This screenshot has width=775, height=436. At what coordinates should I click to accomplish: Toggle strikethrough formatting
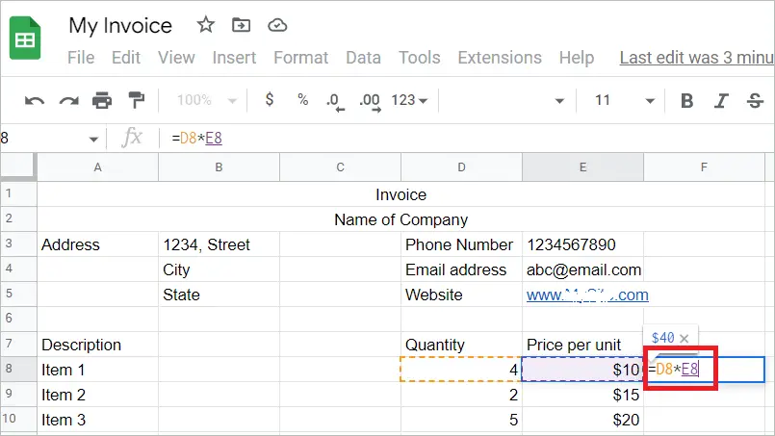755,101
